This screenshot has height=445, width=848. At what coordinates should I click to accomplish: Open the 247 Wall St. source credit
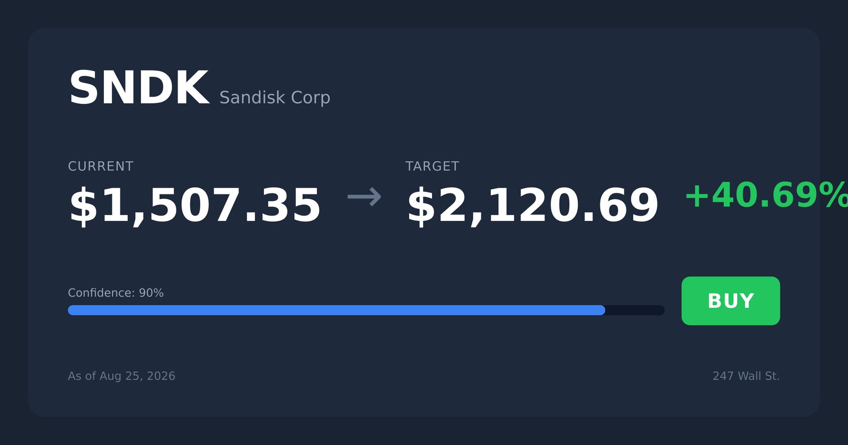click(x=746, y=376)
